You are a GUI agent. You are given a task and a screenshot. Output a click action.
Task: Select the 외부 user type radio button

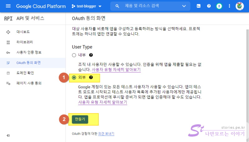74,77
